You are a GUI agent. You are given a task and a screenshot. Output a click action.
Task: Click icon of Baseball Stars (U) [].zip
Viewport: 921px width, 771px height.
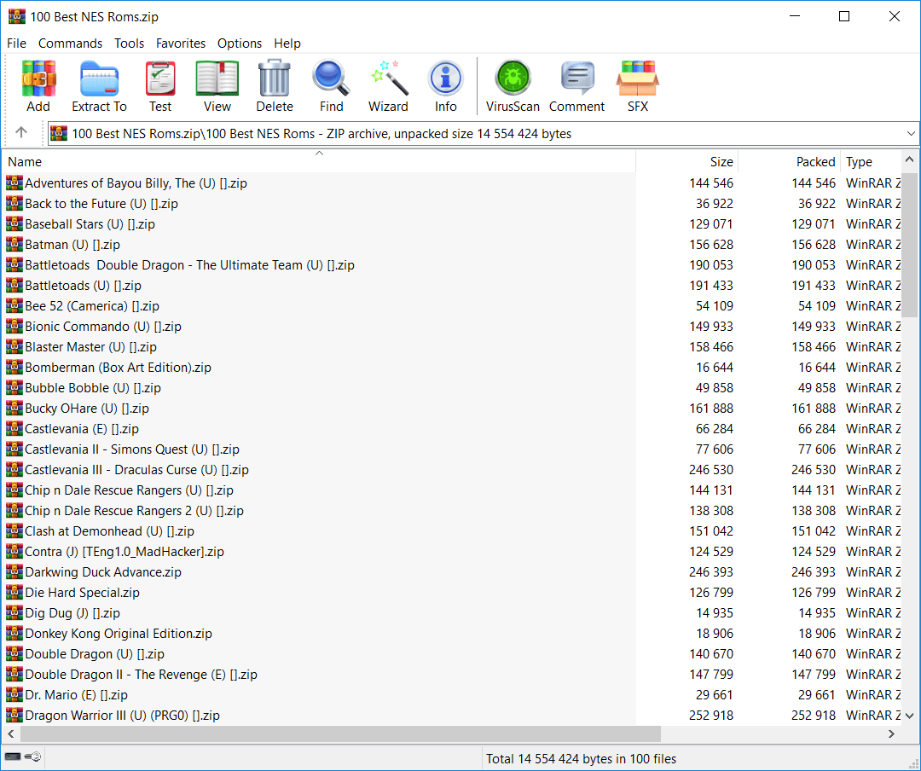pos(14,223)
